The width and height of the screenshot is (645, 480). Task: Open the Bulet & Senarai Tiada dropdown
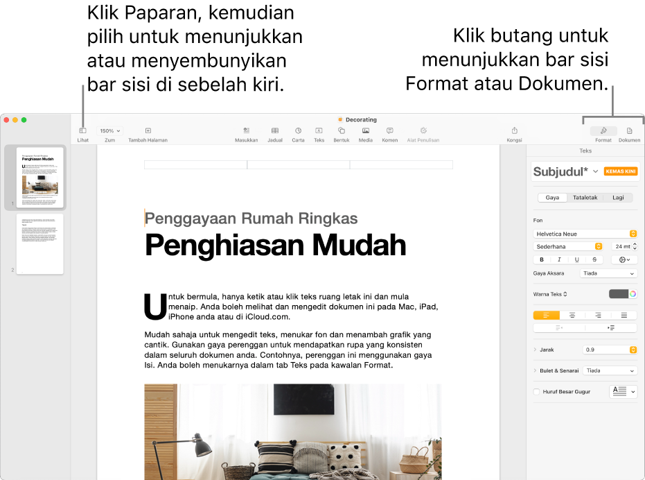[610, 371]
